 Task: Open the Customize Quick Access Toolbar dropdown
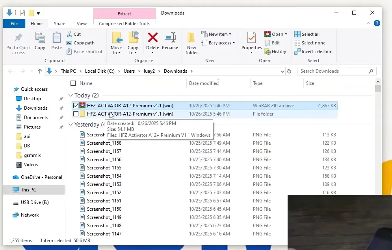[38, 13]
